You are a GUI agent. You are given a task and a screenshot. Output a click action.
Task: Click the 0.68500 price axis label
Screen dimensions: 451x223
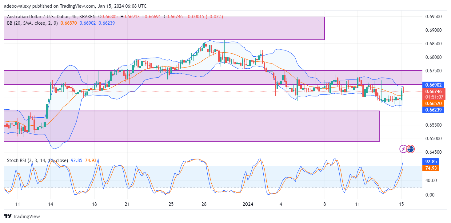click(x=433, y=44)
